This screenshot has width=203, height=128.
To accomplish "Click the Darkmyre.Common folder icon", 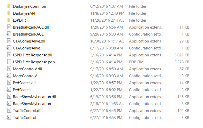I will click(x=9, y=6).
